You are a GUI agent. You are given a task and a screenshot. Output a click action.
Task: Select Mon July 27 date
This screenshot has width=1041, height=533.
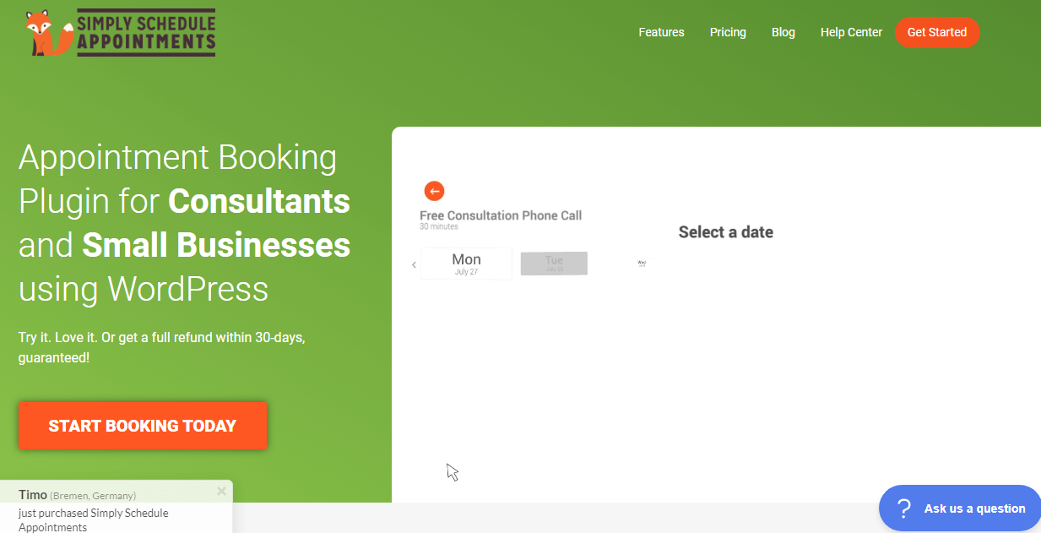pos(466,263)
